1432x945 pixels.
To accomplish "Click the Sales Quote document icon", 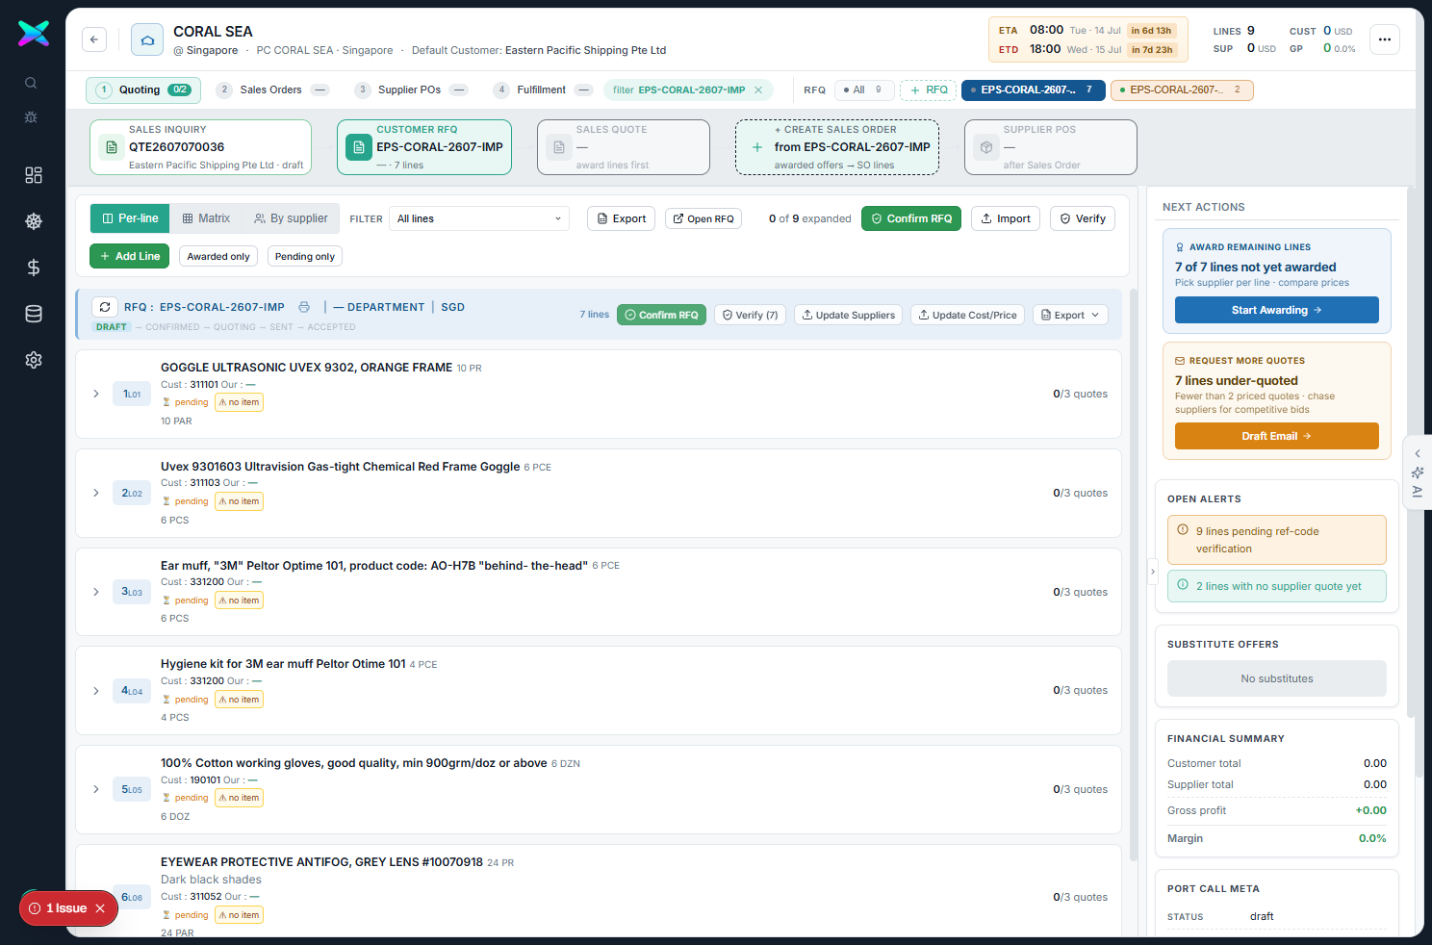I will coord(559,147).
